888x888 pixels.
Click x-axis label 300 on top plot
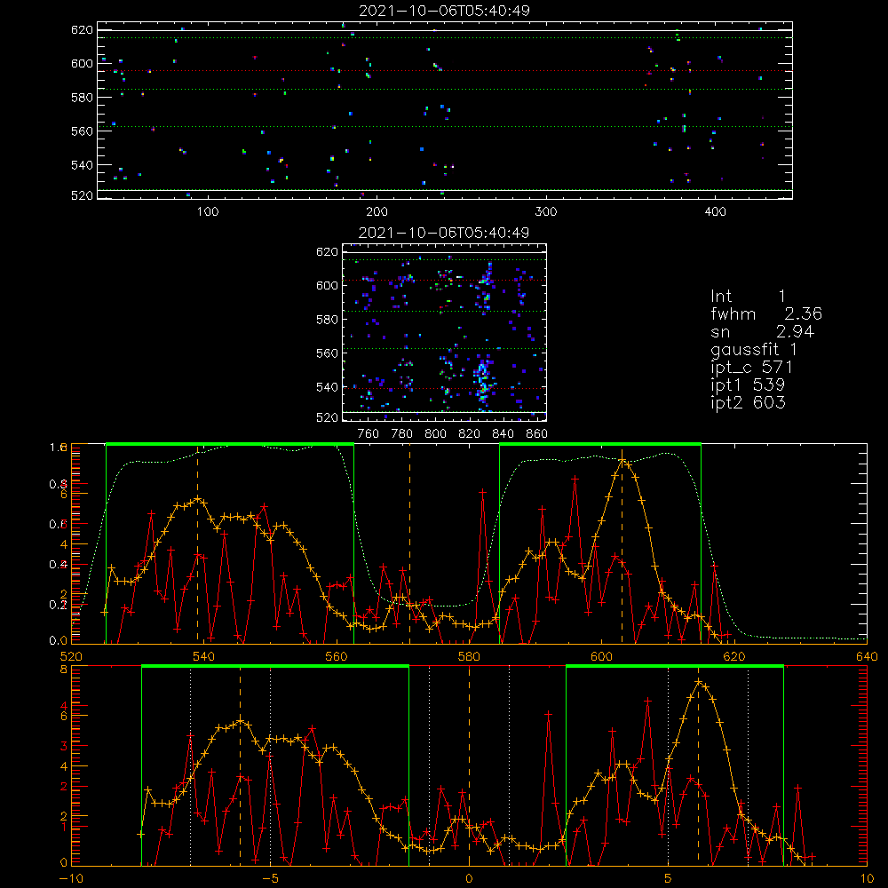pyautogui.click(x=546, y=212)
